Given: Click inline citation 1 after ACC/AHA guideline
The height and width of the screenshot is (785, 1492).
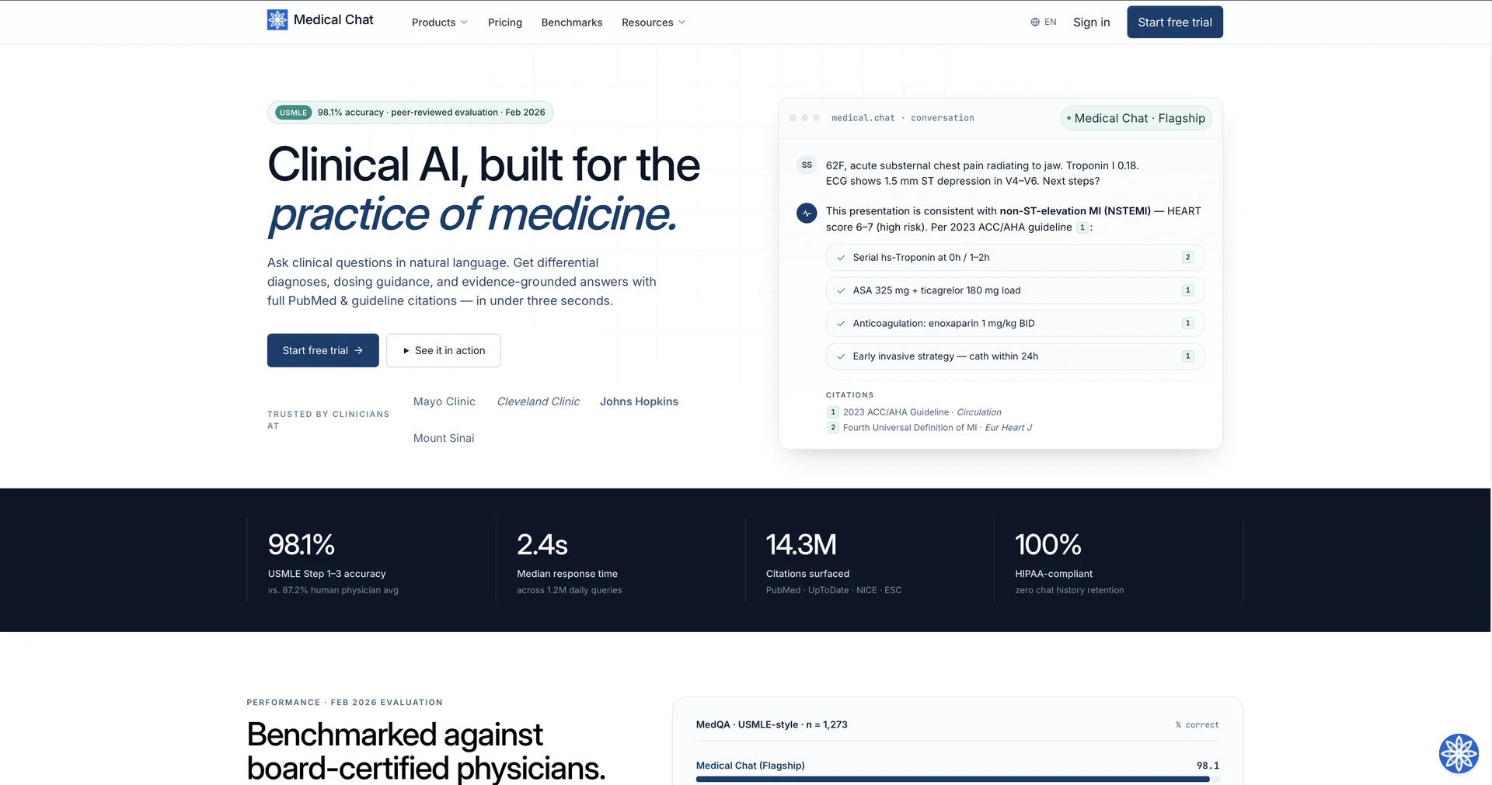Looking at the screenshot, I should coord(1082,228).
